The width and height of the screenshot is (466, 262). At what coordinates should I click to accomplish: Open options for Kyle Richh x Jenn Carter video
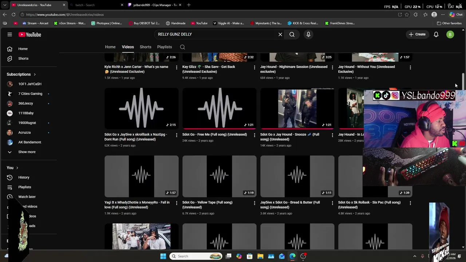tap(177, 67)
